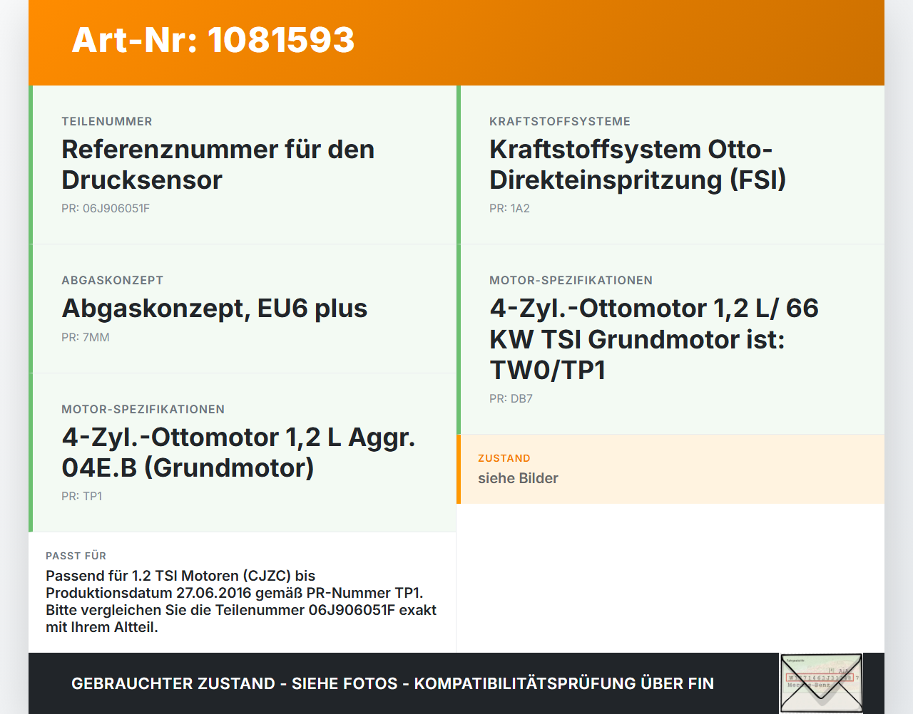
Task: Click the 'Passend für 1.2 TSI Motoren' paragraph
Action: pos(241,601)
